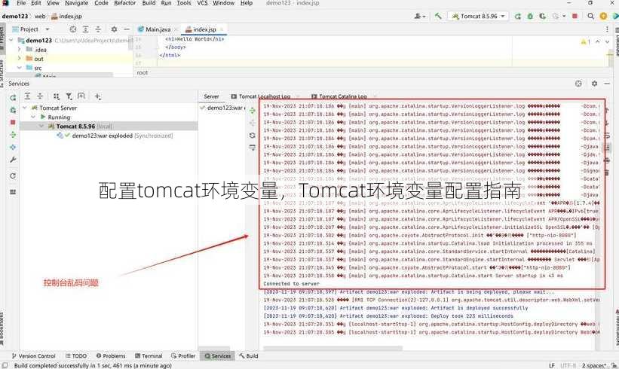
Task: Open the VCS menu
Action: [x=202, y=3]
